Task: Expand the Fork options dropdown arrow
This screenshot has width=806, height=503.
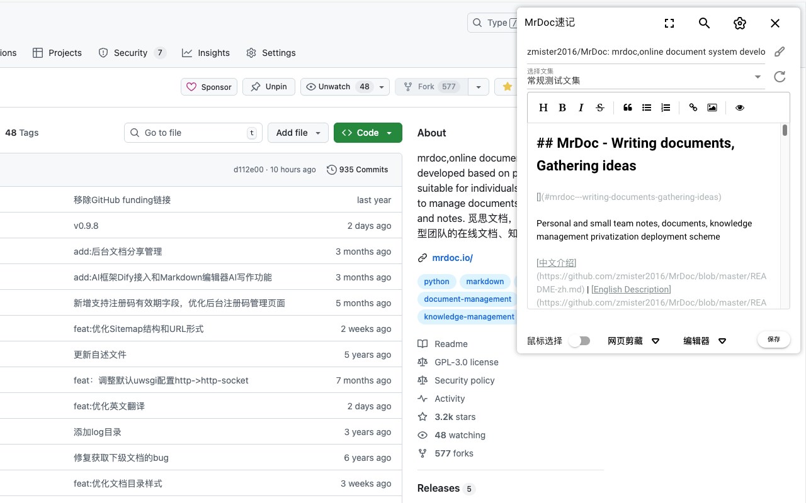Action: [479, 87]
